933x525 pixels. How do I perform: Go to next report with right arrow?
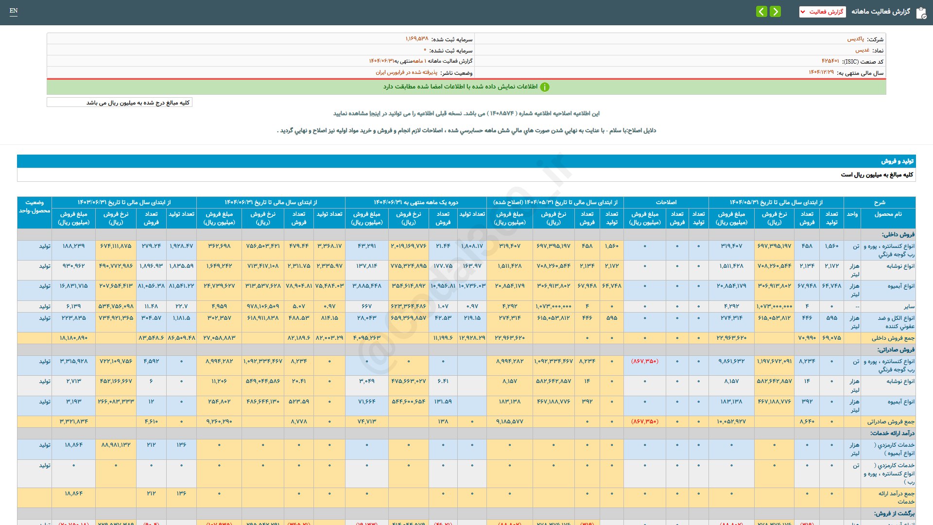[x=776, y=11]
